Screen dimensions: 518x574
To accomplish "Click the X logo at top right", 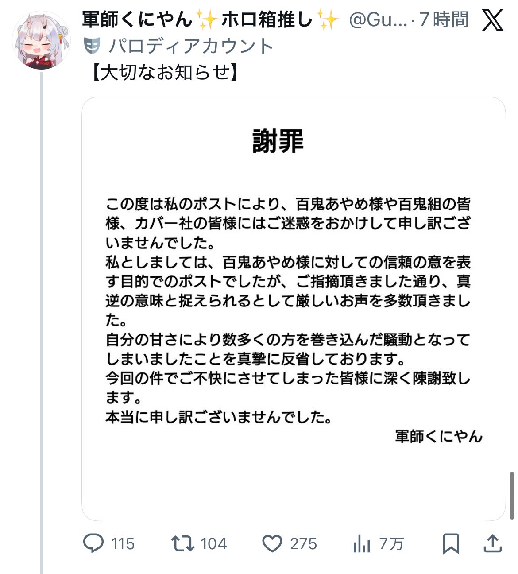I will coord(492,20).
